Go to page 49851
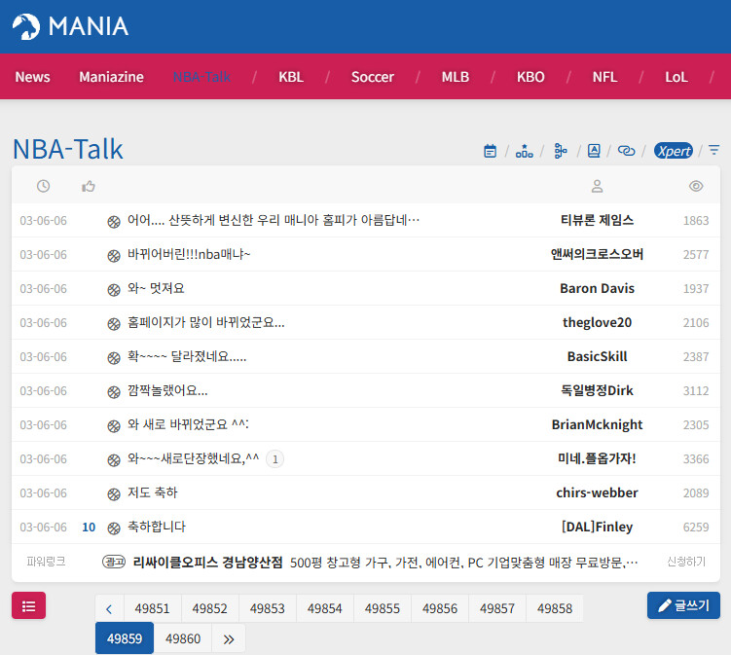The height and width of the screenshot is (655, 731). [x=153, y=609]
